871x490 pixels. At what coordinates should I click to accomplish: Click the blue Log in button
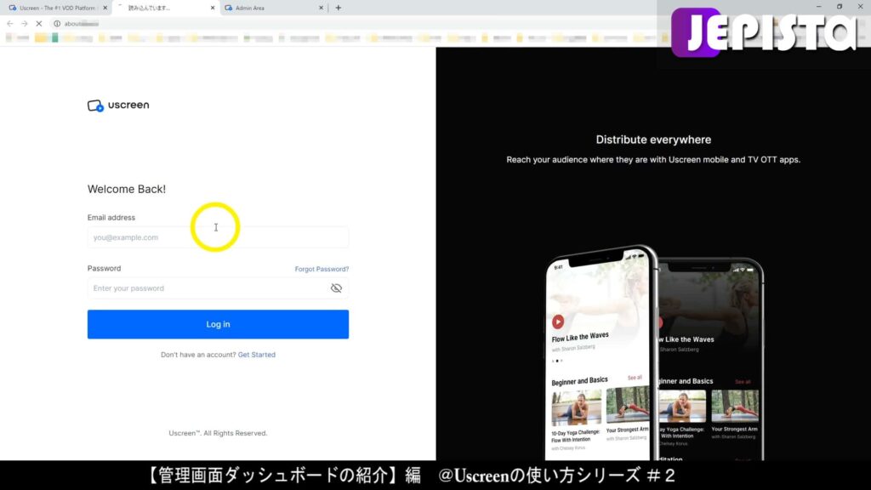click(218, 324)
